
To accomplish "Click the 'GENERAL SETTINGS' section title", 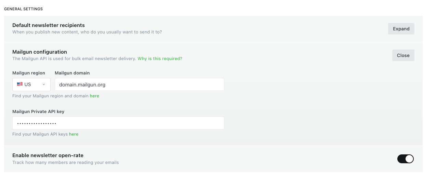I will coord(23,9).
